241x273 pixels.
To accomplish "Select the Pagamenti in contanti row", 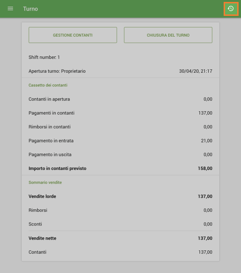I will pyautogui.click(x=120, y=113).
